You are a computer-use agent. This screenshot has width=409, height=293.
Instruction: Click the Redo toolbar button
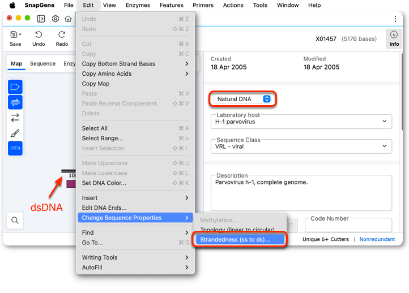[x=62, y=38]
